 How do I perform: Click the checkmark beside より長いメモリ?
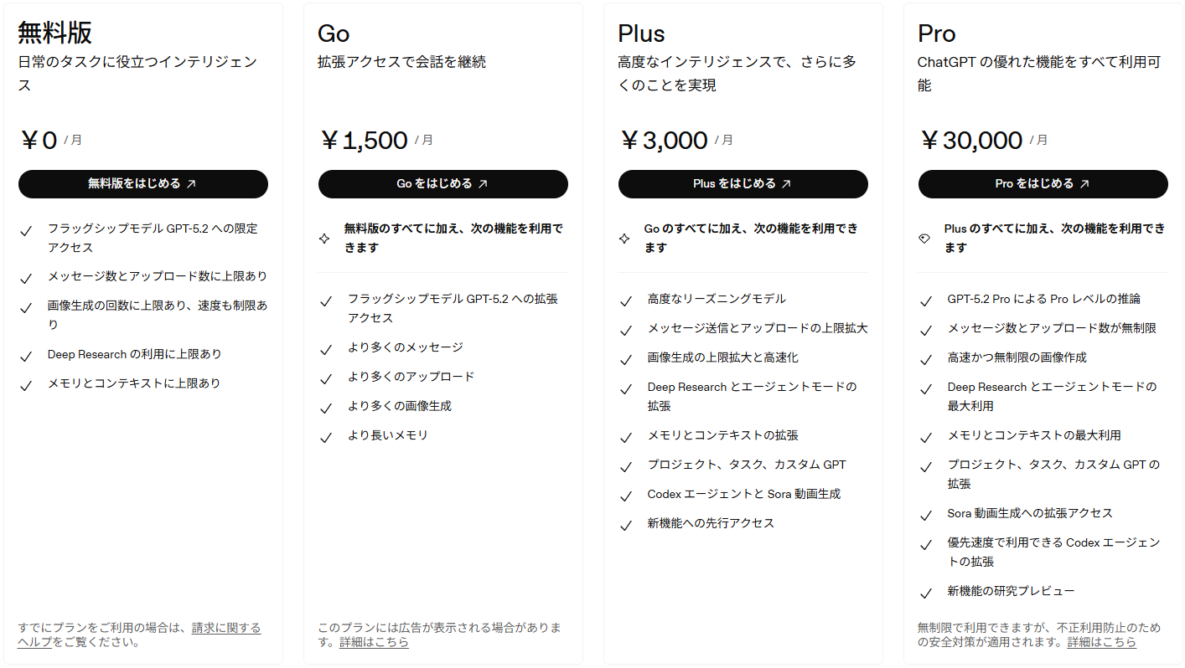pyautogui.click(x=325, y=437)
